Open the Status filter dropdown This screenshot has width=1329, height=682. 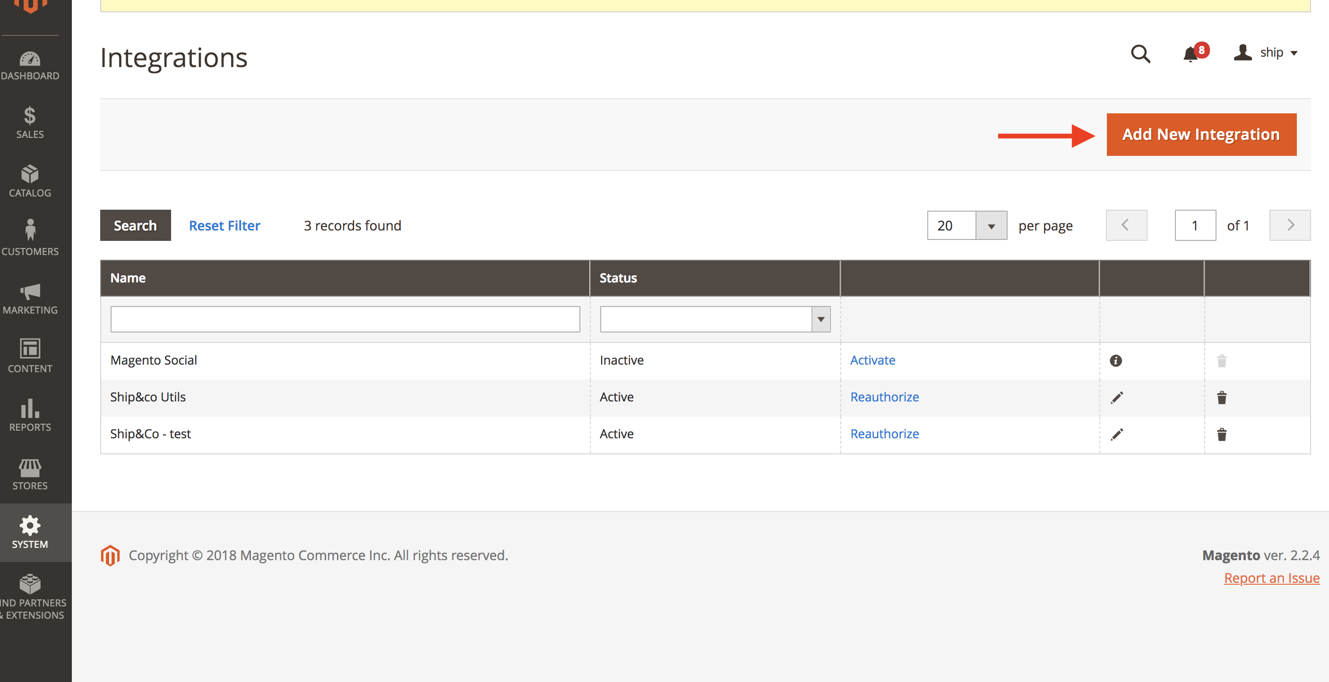coord(715,320)
